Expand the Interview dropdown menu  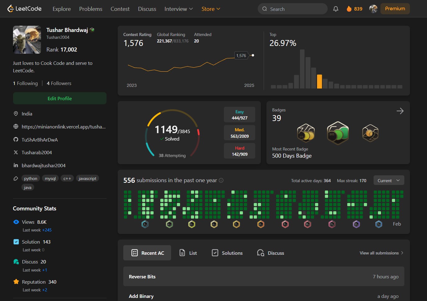click(x=179, y=9)
